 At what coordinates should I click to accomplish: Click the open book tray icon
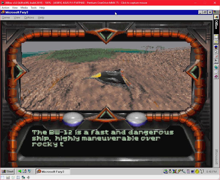point(202,172)
